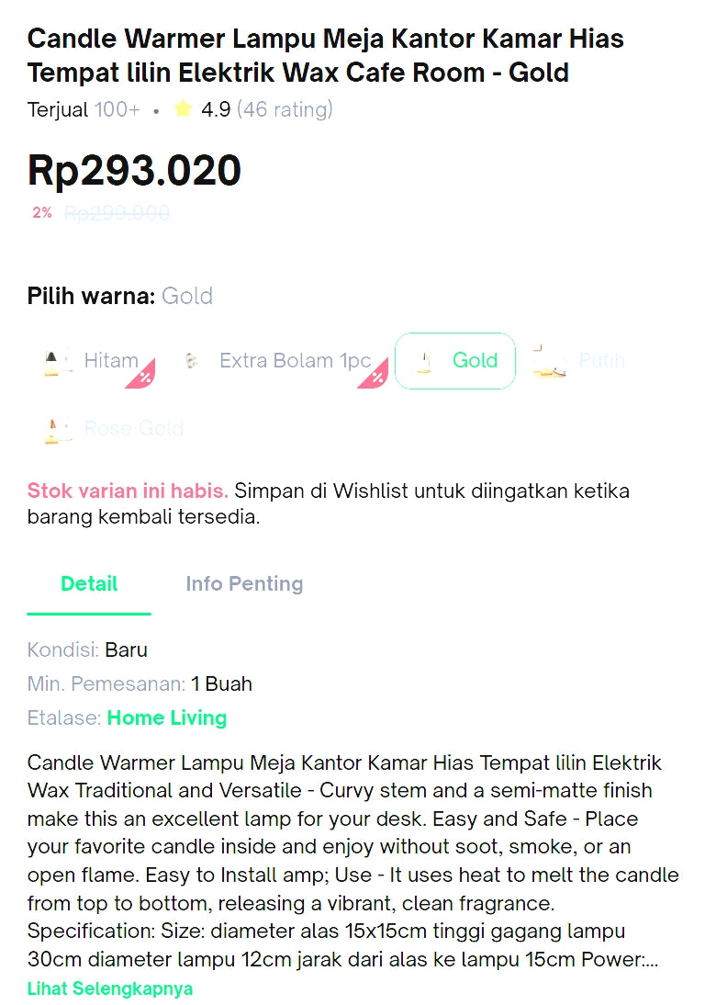Click the pink discount badge on Hitam
The width and height of the screenshot is (705, 1005).
coord(144,376)
